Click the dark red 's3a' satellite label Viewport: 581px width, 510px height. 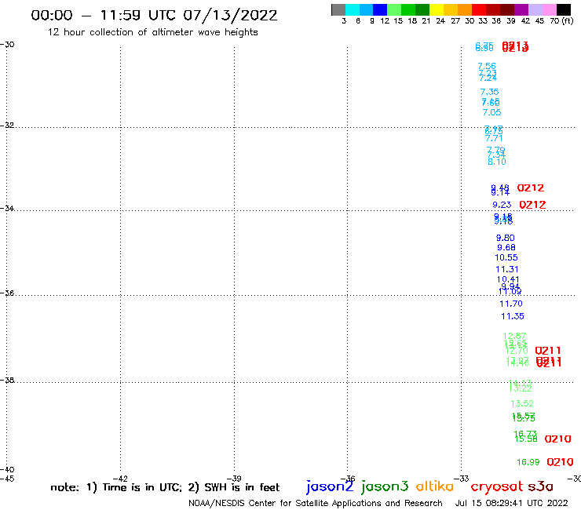click(540, 486)
